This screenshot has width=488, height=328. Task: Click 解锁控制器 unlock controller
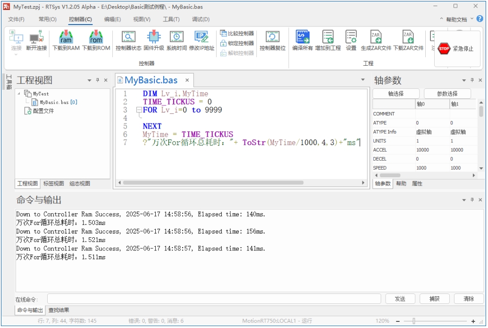pos(237,53)
